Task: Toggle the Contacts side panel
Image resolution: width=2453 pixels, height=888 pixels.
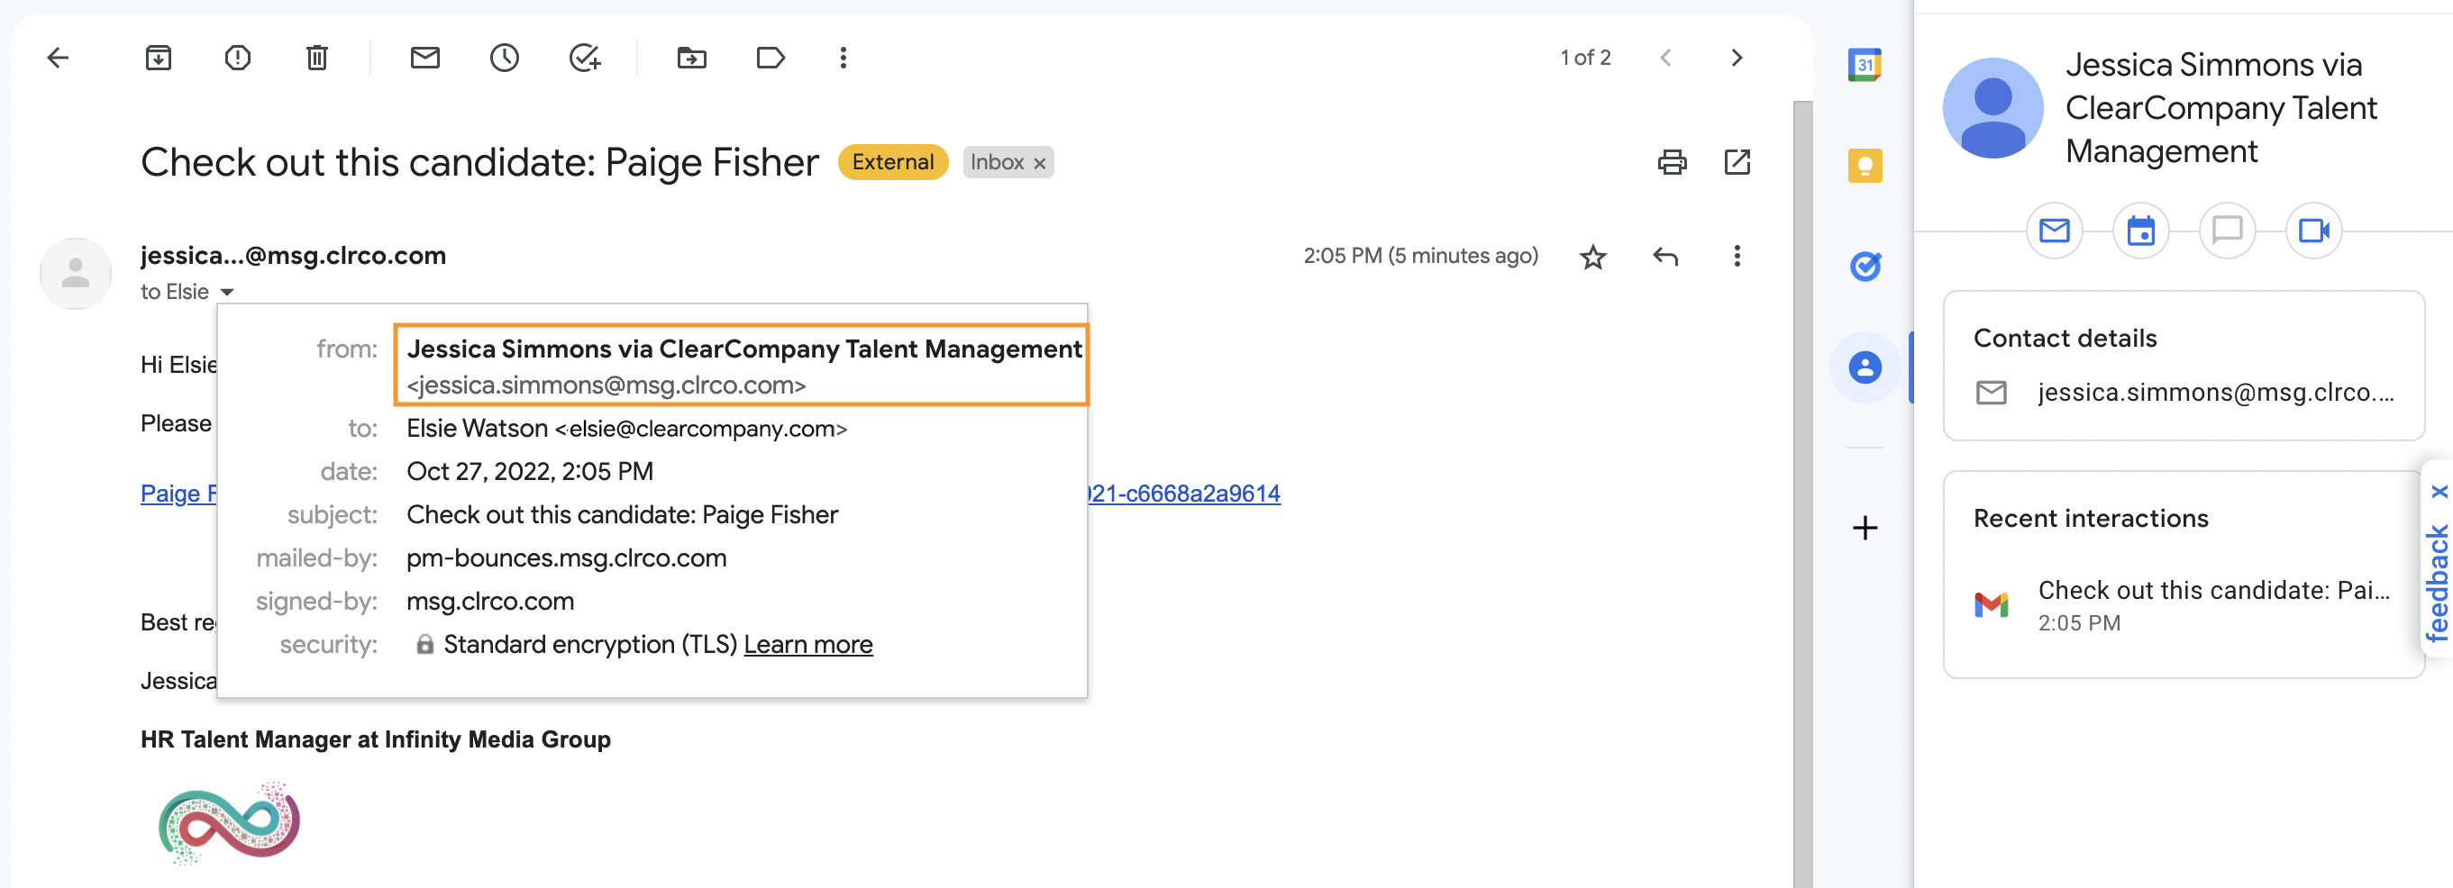Action: point(1865,367)
